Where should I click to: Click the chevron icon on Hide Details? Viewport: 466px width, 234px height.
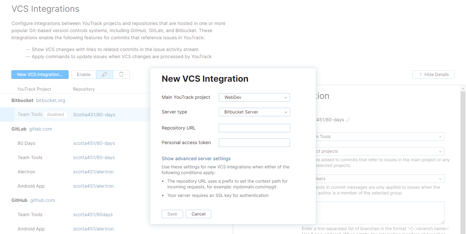[x=421, y=74]
